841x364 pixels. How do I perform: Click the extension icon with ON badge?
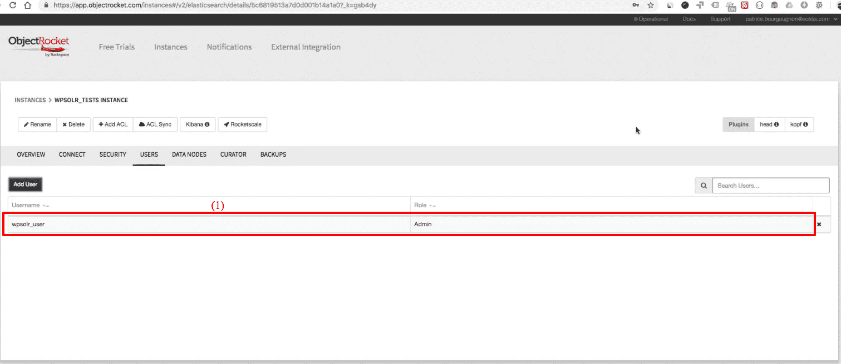pyautogui.click(x=731, y=6)
